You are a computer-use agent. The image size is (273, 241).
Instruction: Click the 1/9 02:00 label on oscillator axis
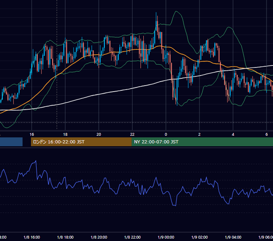[200, 237]
